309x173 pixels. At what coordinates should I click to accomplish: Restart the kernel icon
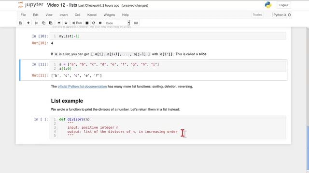[x=94, y=23]
